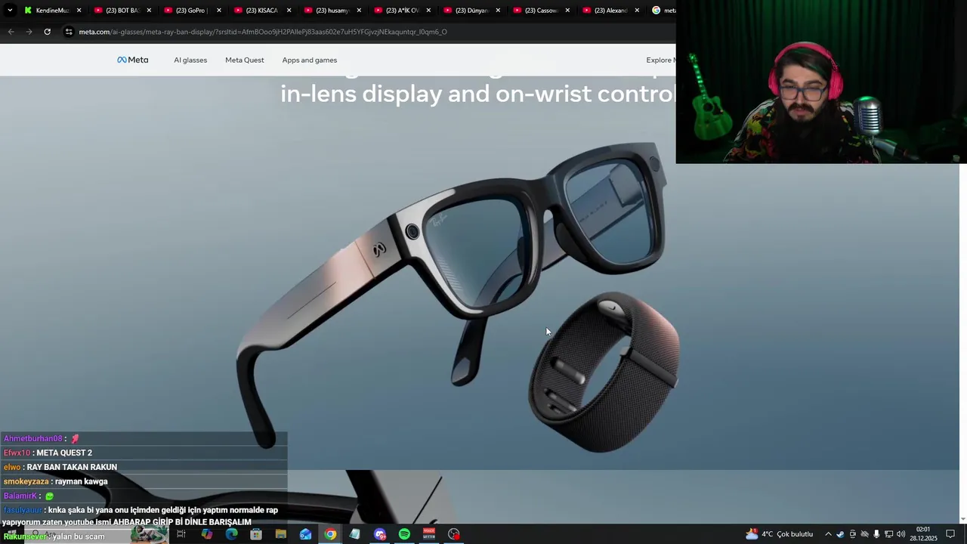967x544 pixels.
Task: Open the notification center icon
Action: point(950,534)
